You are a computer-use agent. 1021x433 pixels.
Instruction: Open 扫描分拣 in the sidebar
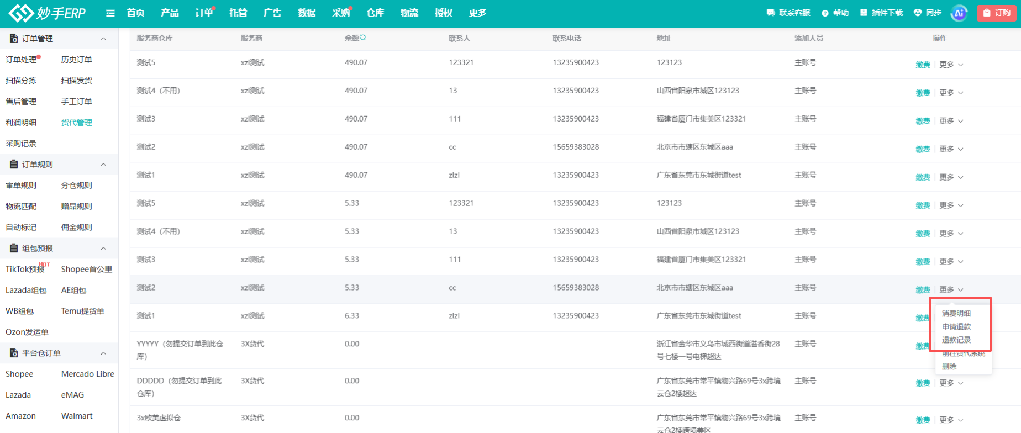(21, 81)
